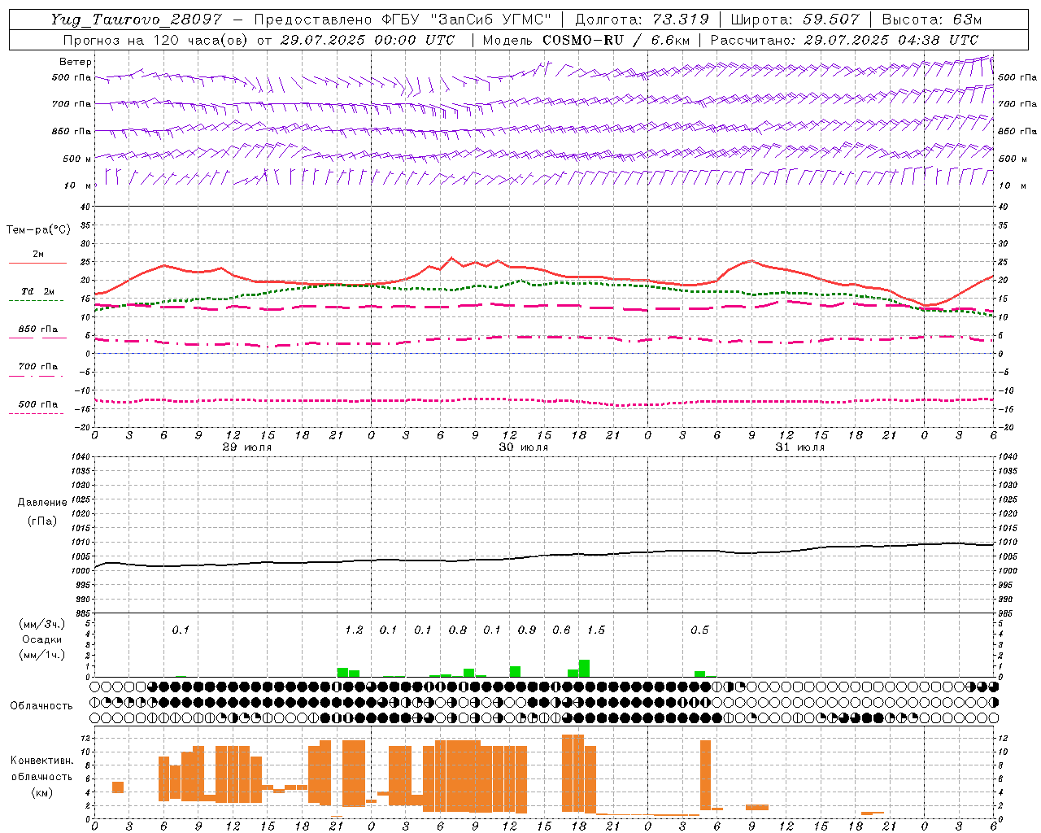Image resolution: width=1041 pixels, height=833 pixels.
Task: Select the Широта: 59.507 value
Action: tap(797, 20)
